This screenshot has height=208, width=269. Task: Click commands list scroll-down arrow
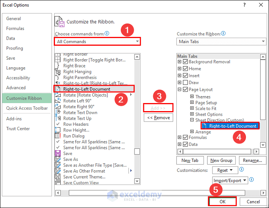pos(137,181)
